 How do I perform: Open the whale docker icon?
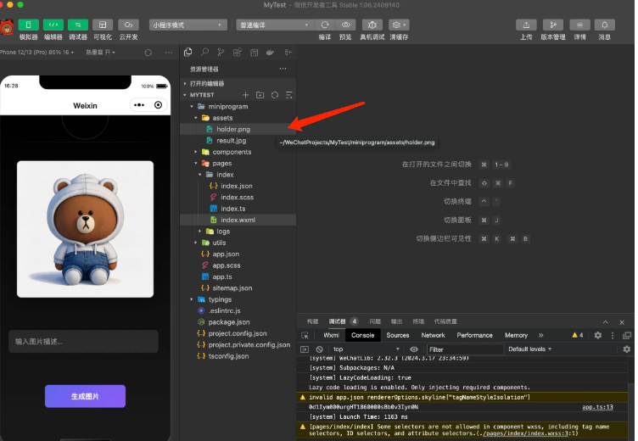coord(270,52)
